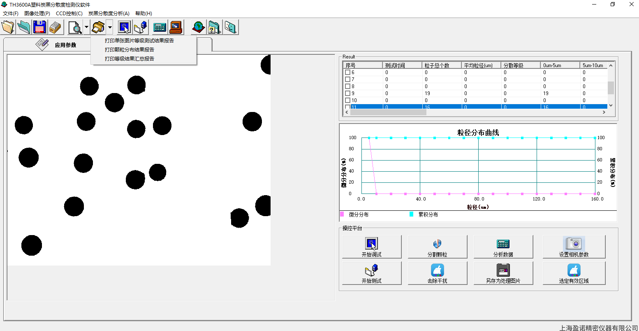
Task: Choose 打印颗粒分布结果报告 from the print menu
Action: 130,50
